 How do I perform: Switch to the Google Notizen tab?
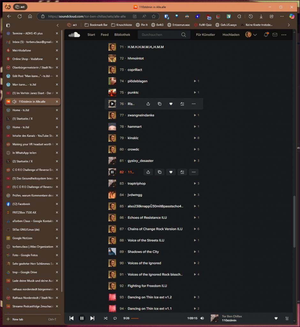33,238
